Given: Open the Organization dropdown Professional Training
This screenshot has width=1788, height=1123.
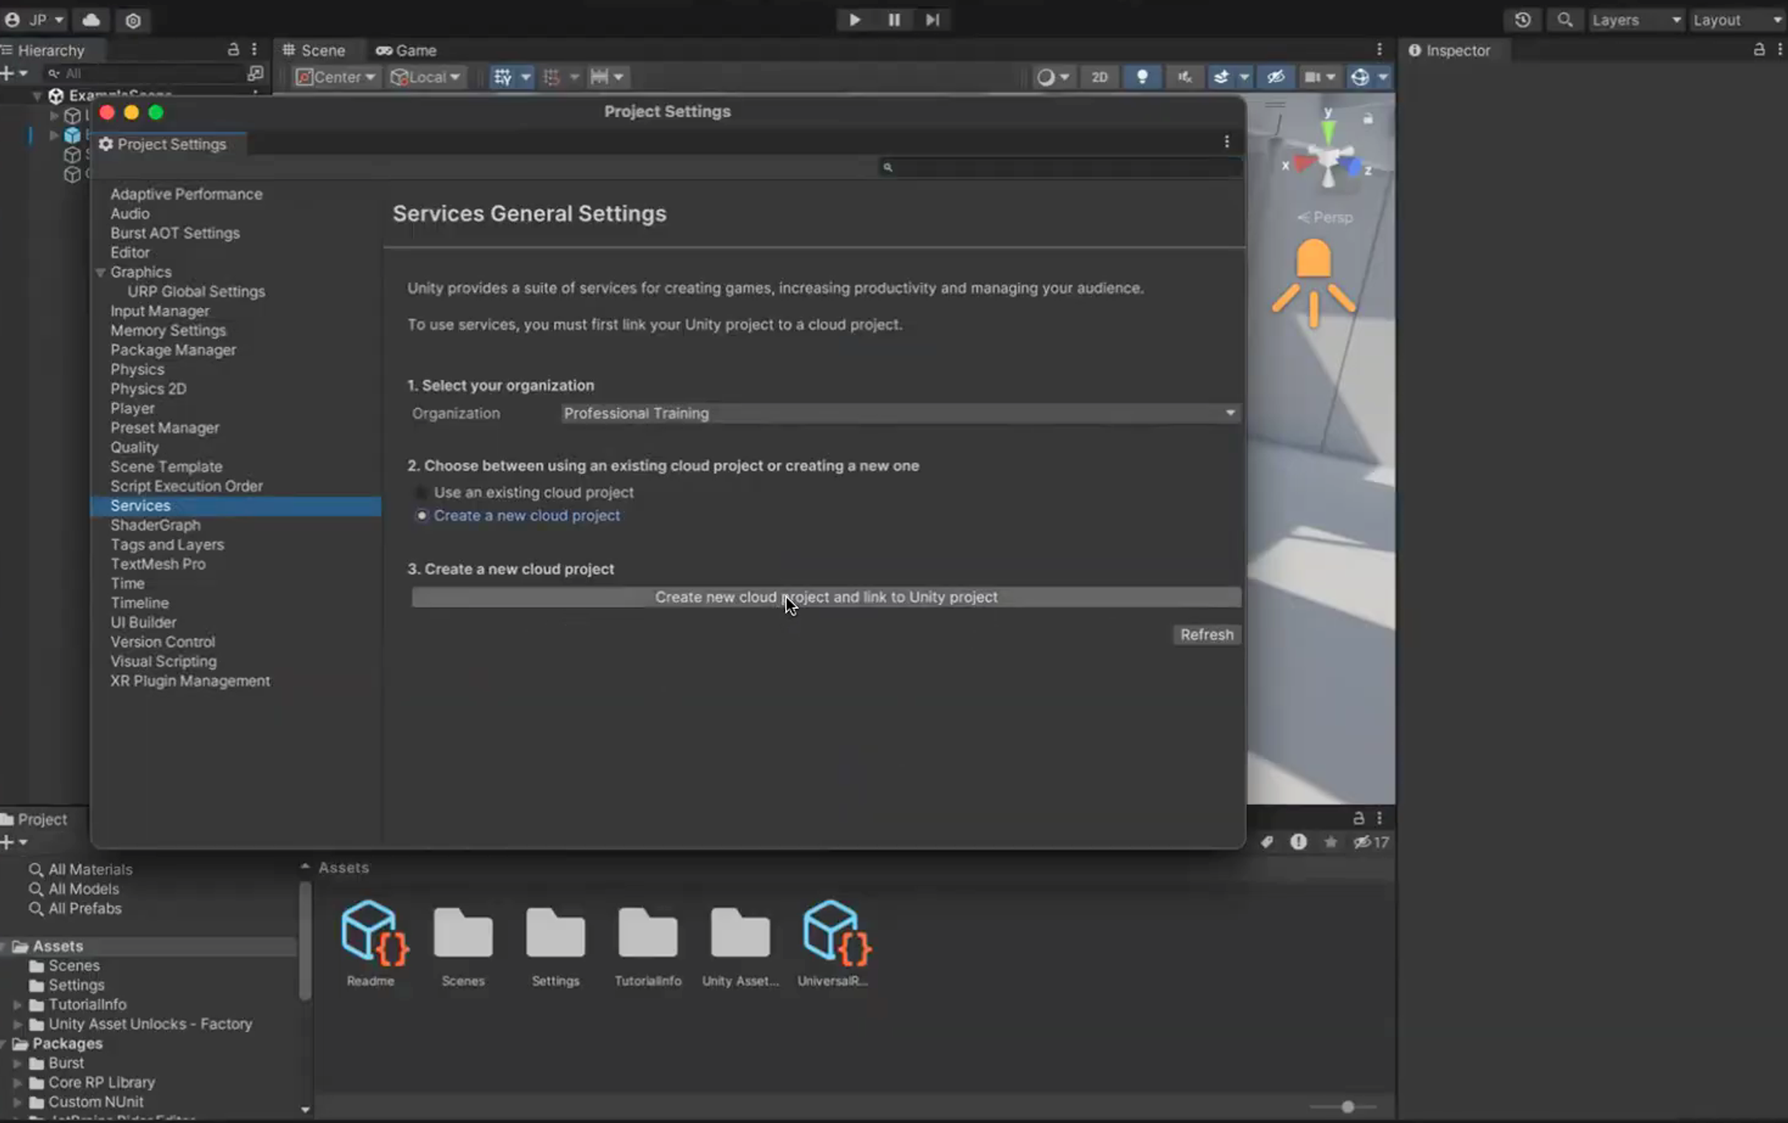Looking at the screenshot, I should pos(900,414).
